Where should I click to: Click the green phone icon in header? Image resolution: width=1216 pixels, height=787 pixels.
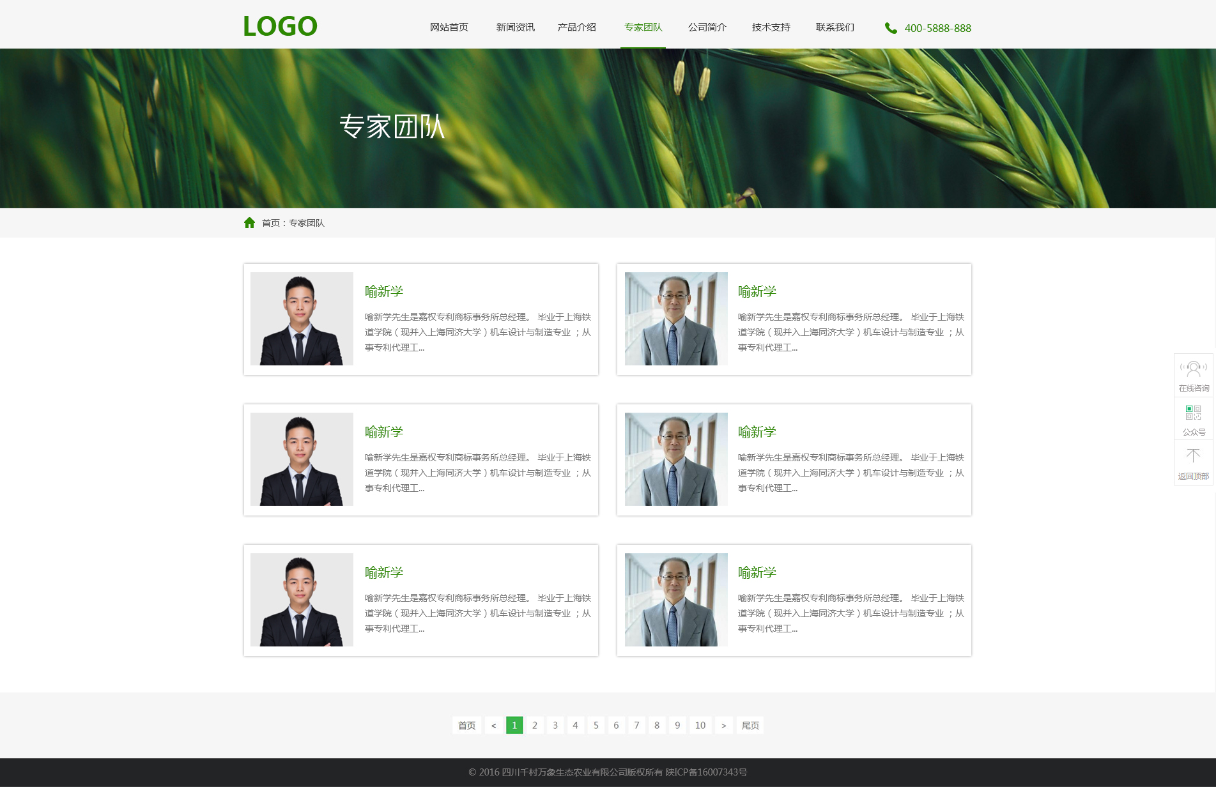pyautogui.click(x=890, y=28)
